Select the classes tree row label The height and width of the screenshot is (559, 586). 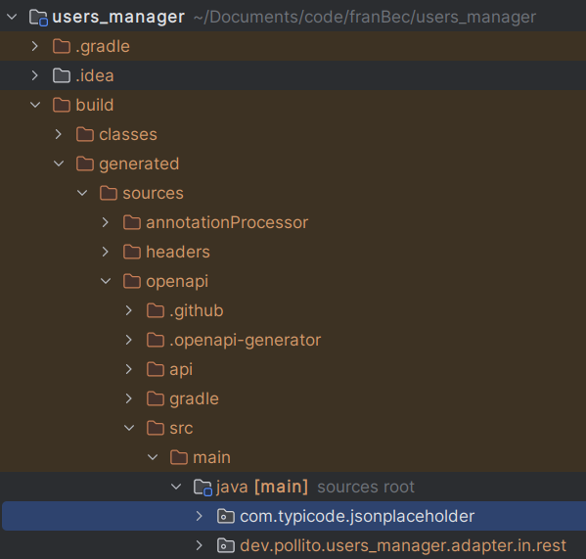tap(128, 134)
